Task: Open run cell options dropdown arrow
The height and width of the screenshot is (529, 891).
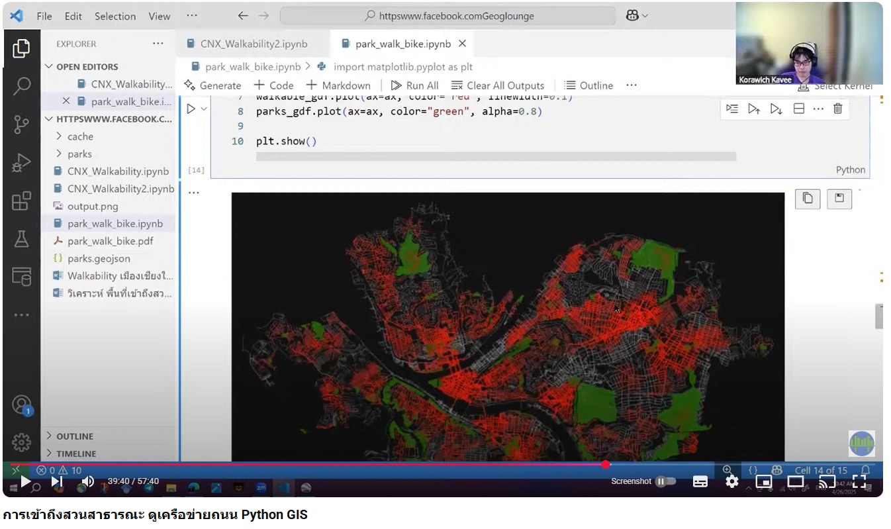Action: tap(204, 109)
